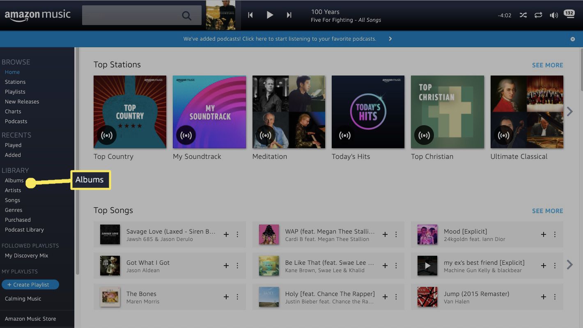Open more options for my ex's best friend
Viewport: 583px width, 328px height.
click(555, 266)
